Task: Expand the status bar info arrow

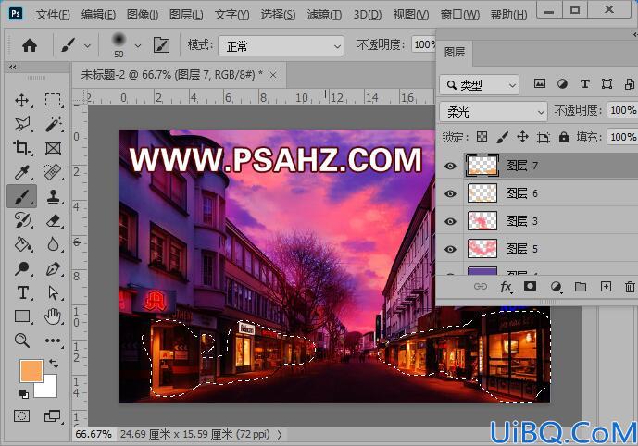Action: 280,435
